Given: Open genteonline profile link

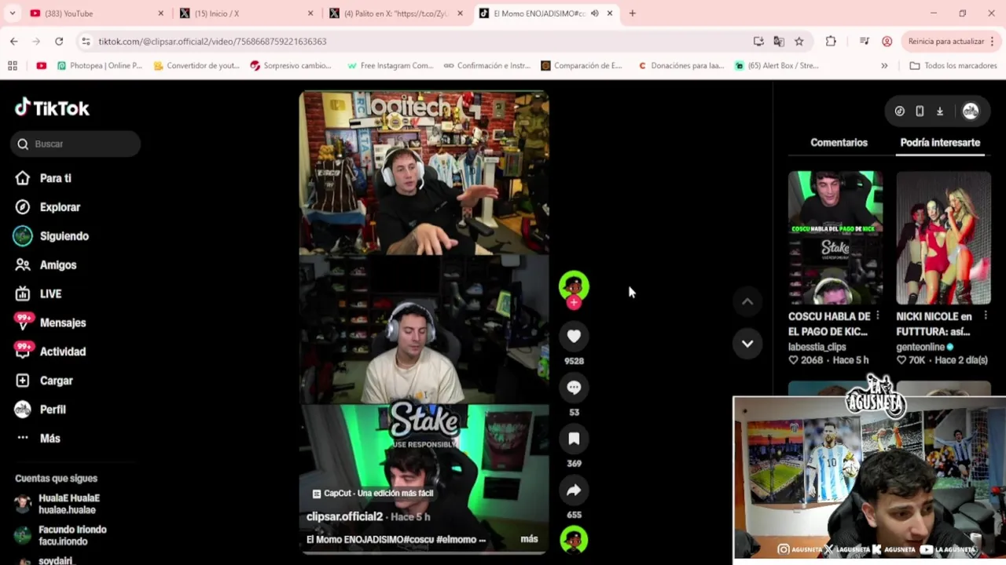Looking at the screenshot, I should tap(920, 347).
